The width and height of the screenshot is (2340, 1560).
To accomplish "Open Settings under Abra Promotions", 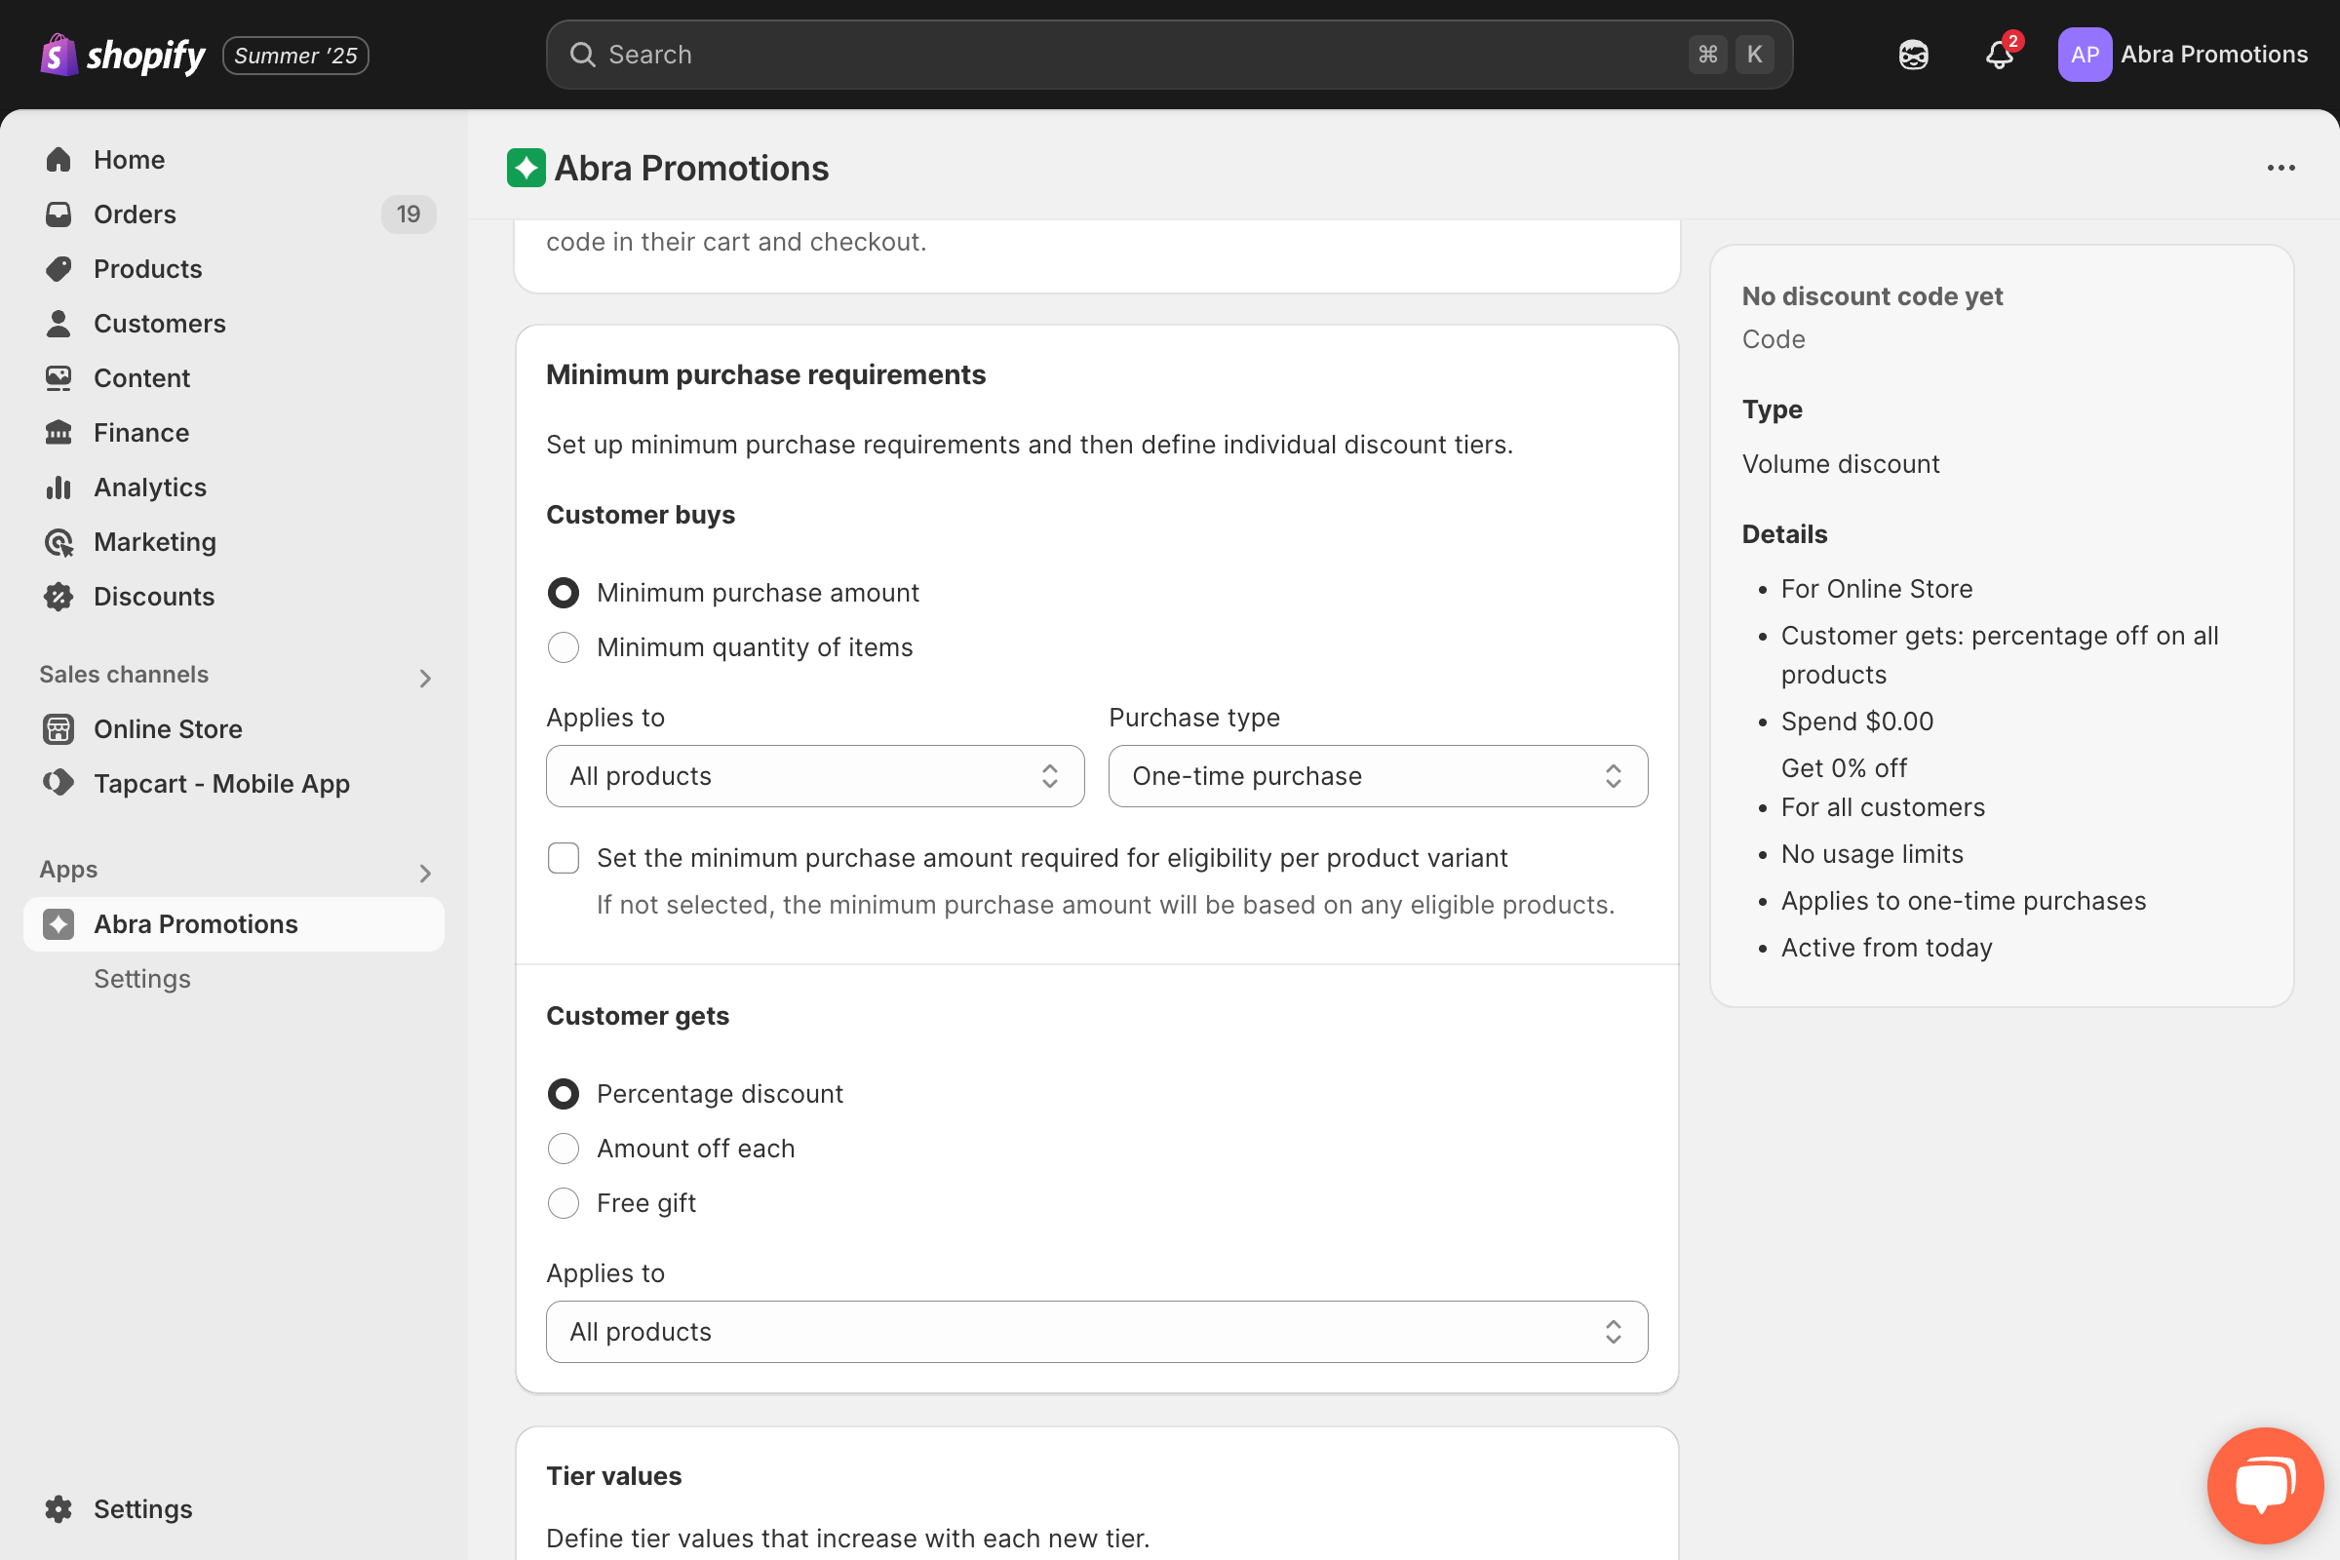I will (142, 979).
